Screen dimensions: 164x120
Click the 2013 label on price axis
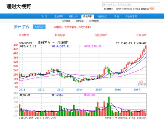coord(60,90)
